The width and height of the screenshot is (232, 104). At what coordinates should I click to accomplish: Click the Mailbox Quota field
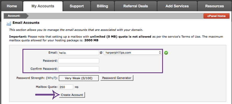(66, 87)
